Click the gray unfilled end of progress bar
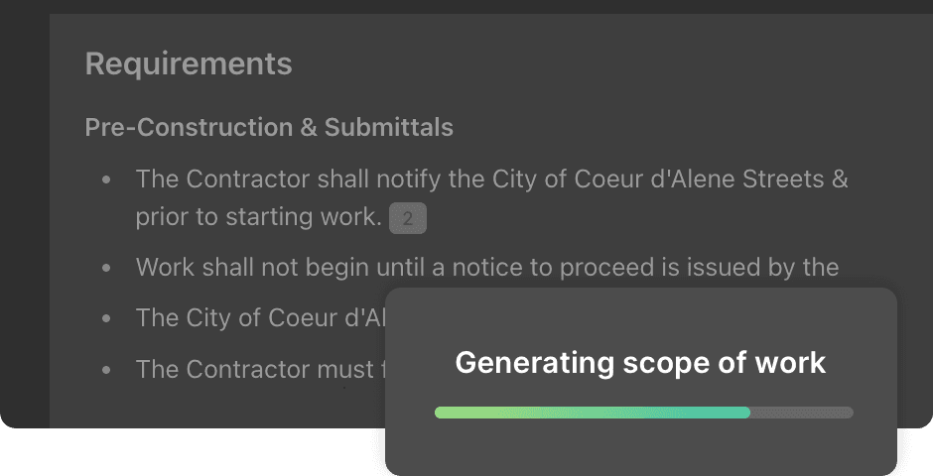This screenshot has width=933, height=476. tap(802, 413)
